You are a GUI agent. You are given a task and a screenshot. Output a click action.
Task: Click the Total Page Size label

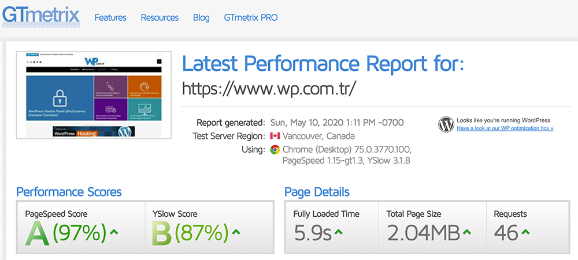point(414,214)
